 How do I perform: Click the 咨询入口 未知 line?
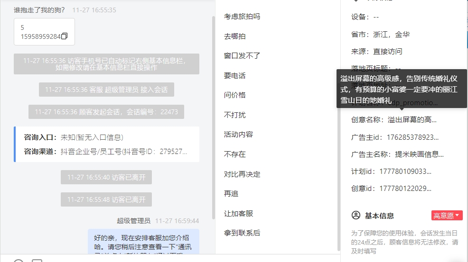(x=74, y=137)
